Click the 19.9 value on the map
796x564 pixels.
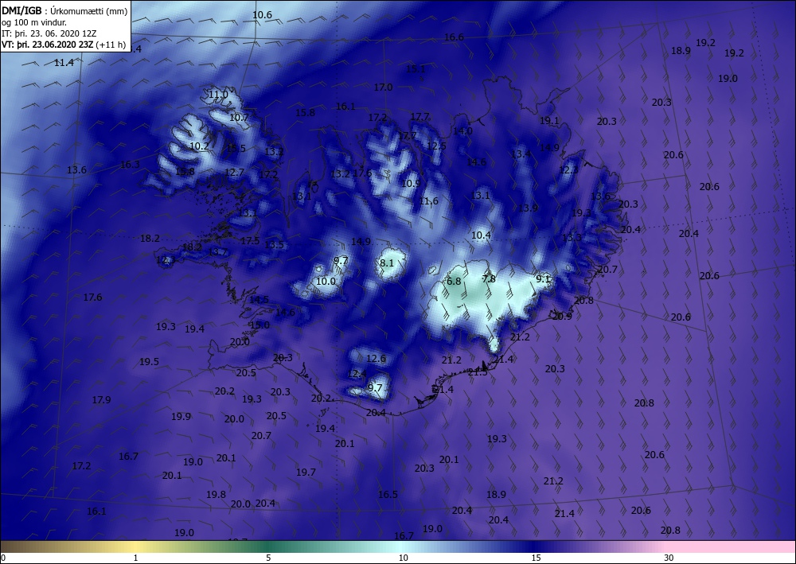(181, 416)
